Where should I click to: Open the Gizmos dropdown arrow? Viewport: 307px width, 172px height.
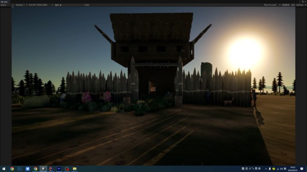pyautogui.click(x=305, y=5)
